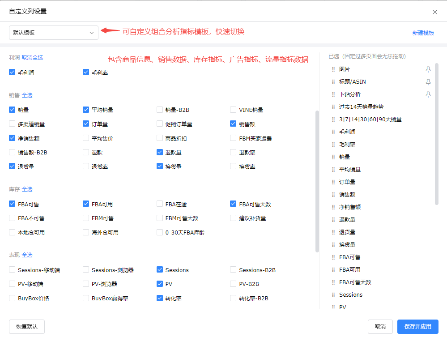447x337 pixels.
Task: Close the 自定义列设置 dialog with the X icon
Action: (434, 12)
